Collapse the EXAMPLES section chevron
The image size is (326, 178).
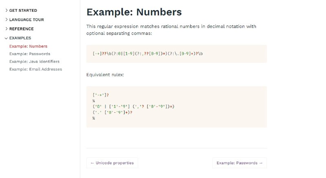pyautogui.click(x=7, y=38)
